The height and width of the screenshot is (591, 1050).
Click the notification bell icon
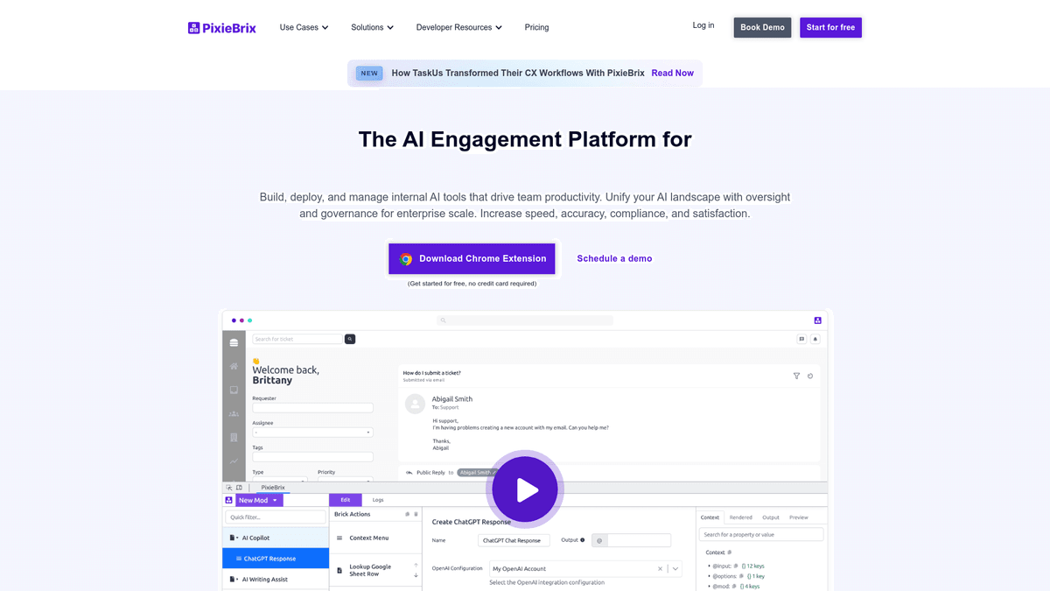click(815, 339)
